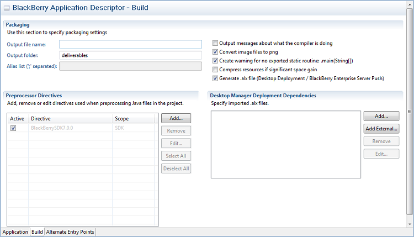Click inside the imported .alx files list
414x237 pixels.
[x=285, y=144]
